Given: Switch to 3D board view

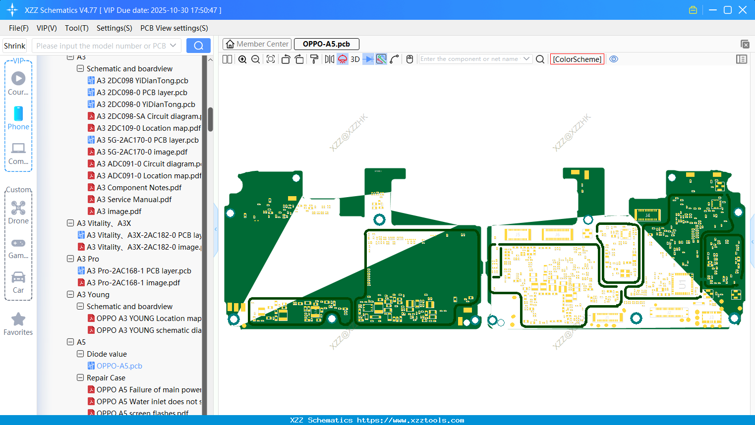Looking at the screenshot, I should [355, 59].
